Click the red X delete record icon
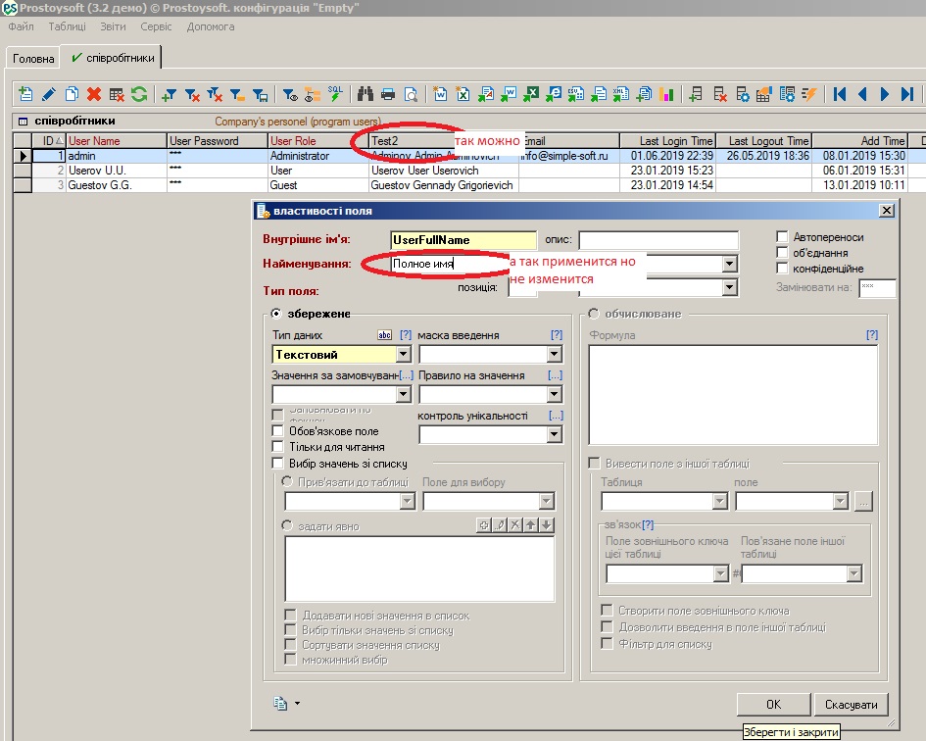Image resolution: width=926 pixels, height=741 pixels. [x=94, y=94]
